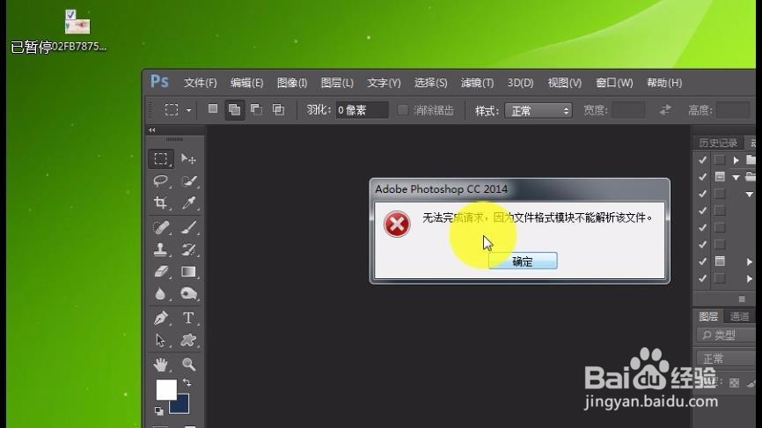Open the tool preset picker arrow

click(189, 110)
